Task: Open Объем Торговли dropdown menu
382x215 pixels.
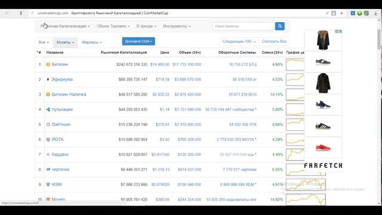Action: [x=113, y=26]
